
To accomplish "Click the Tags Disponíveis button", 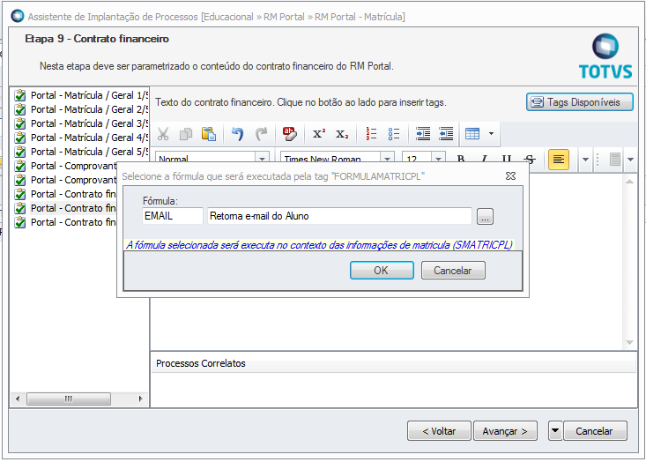I will tap(580, 101).
